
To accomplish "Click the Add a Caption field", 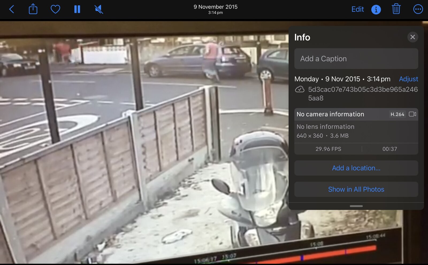I will coord(356,59).
